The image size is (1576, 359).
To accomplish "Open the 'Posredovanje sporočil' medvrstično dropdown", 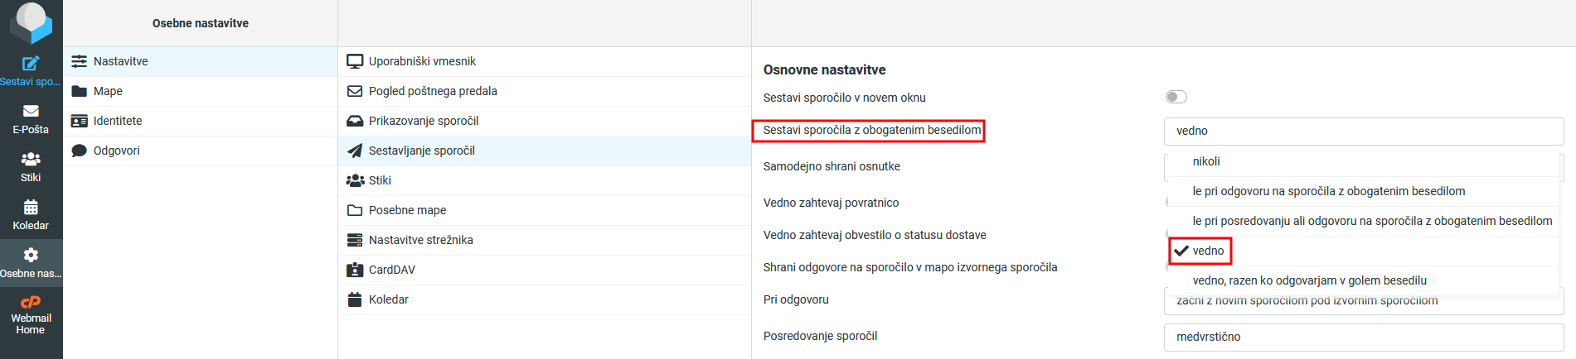I will 1363,337.
